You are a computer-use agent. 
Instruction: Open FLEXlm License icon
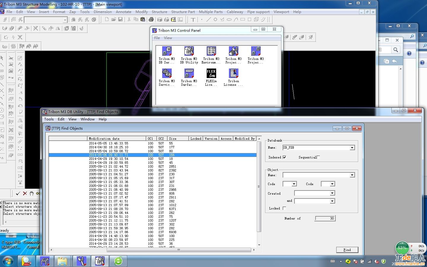click(211, 77)
